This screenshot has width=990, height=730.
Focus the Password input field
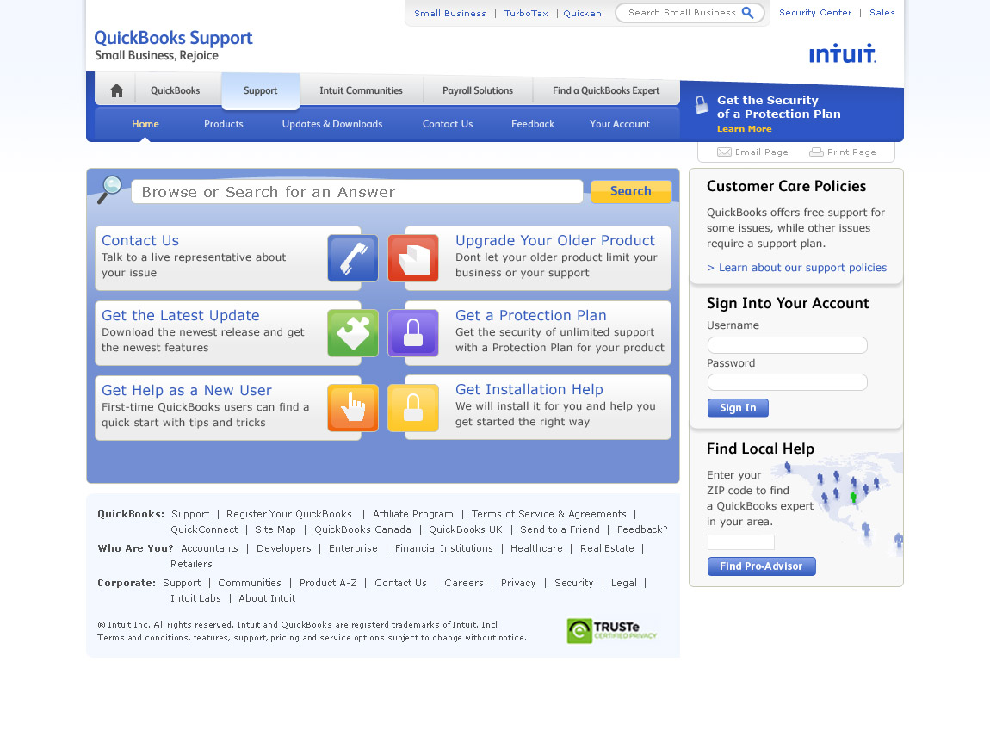788,382
